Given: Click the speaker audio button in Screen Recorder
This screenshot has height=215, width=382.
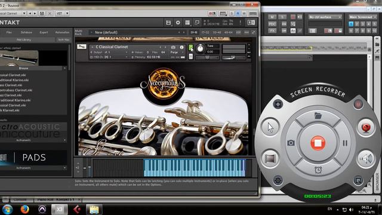Looking at the screenshot, I should (x=366, y=159).
